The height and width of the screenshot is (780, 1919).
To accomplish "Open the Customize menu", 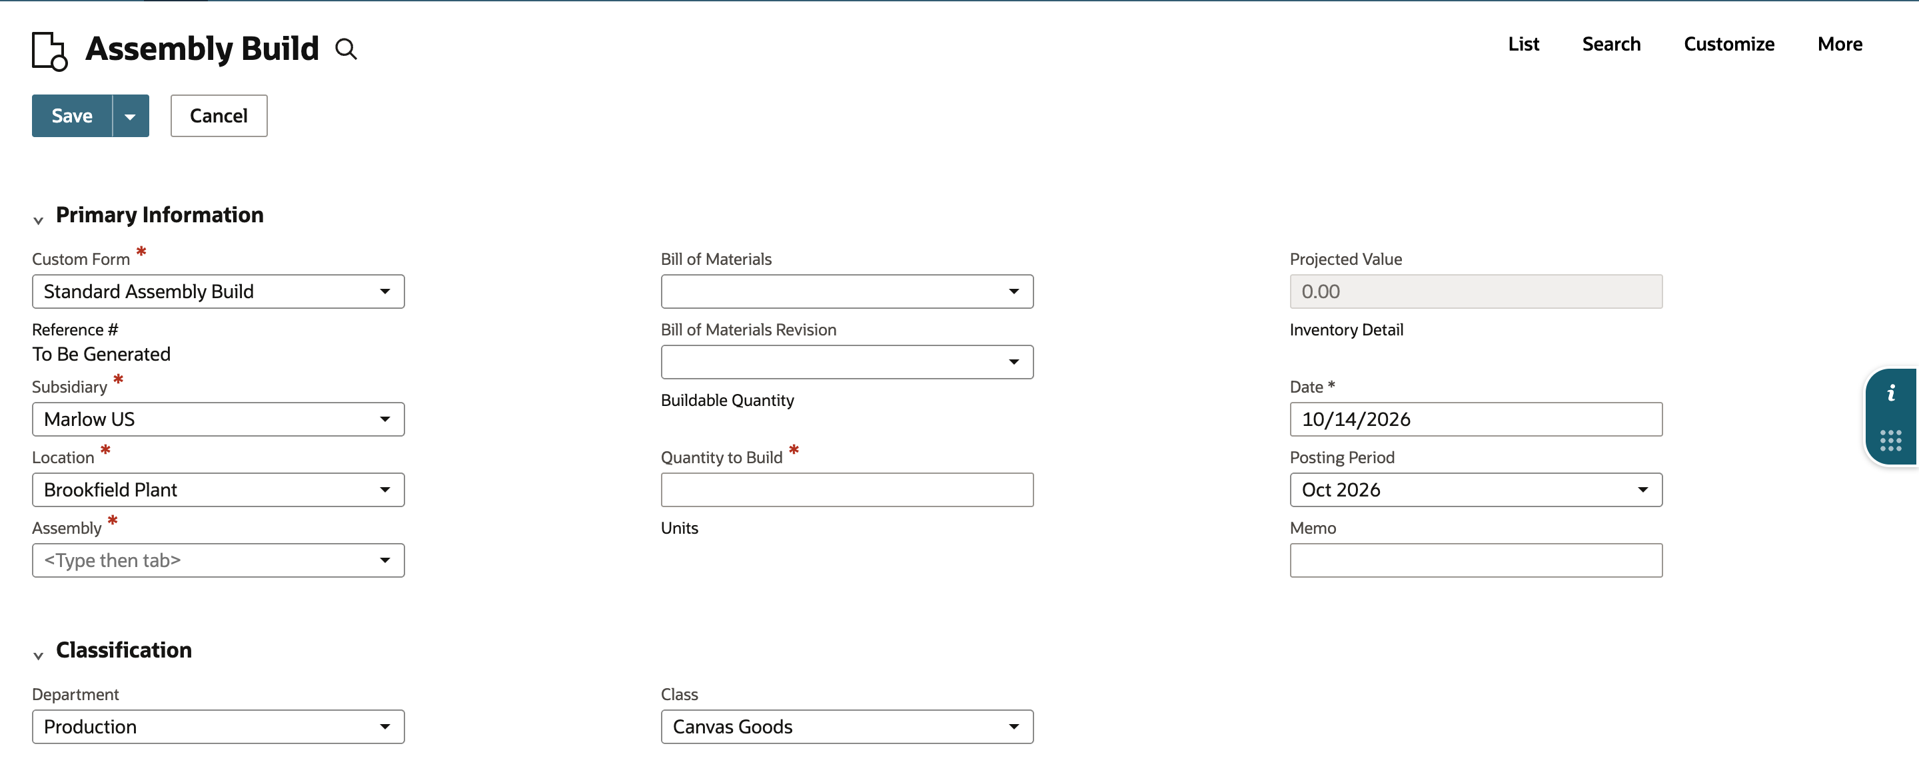I will point(1729,44).
